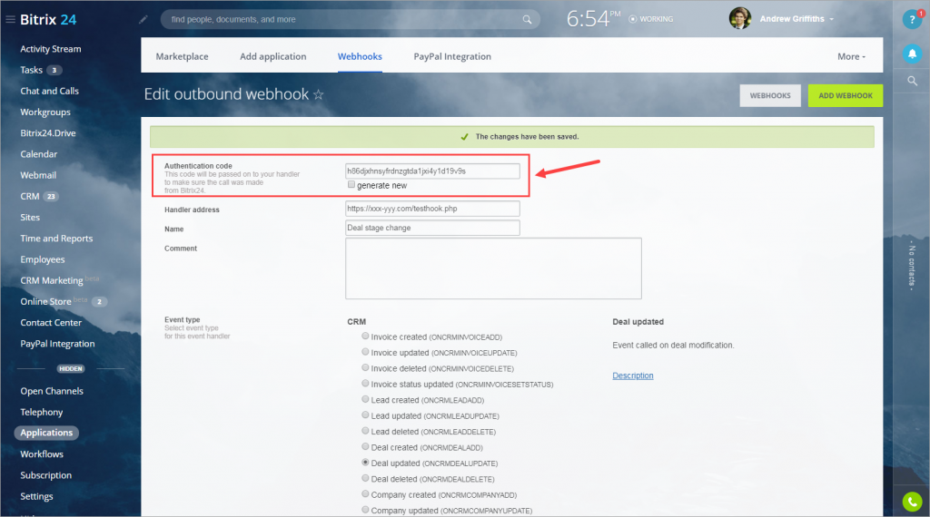Image resolution: width=930 pixels, height=517 pixels.
Task: Open Activity Stream in sidebar
Action: pos(51,49)
